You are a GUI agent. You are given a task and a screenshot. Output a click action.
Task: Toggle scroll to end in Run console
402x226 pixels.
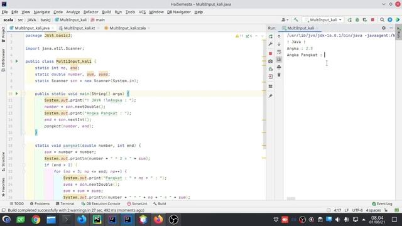tap(279, 60)
